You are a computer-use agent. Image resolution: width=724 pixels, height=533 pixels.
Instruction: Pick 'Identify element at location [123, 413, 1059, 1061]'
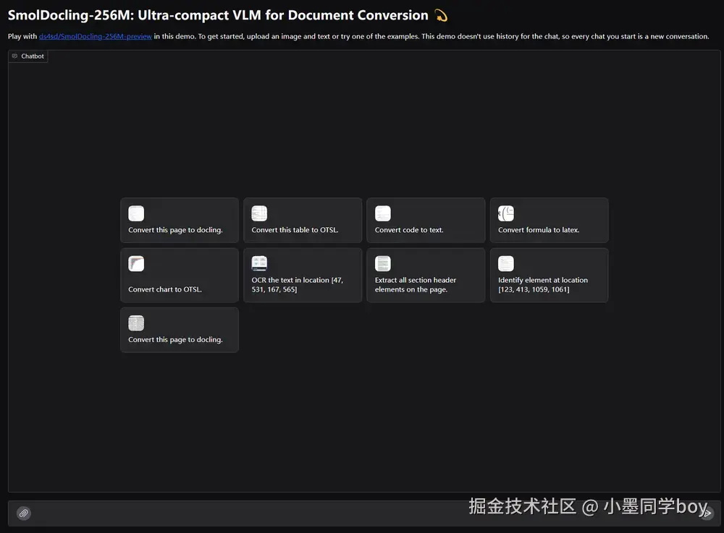(x=549, y=276)
